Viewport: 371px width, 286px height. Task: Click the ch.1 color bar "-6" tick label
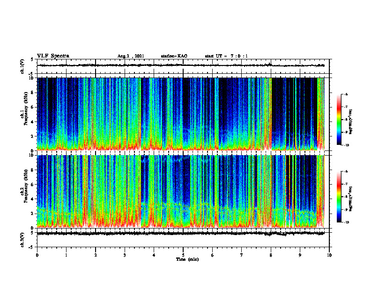[x=346, y=94]
